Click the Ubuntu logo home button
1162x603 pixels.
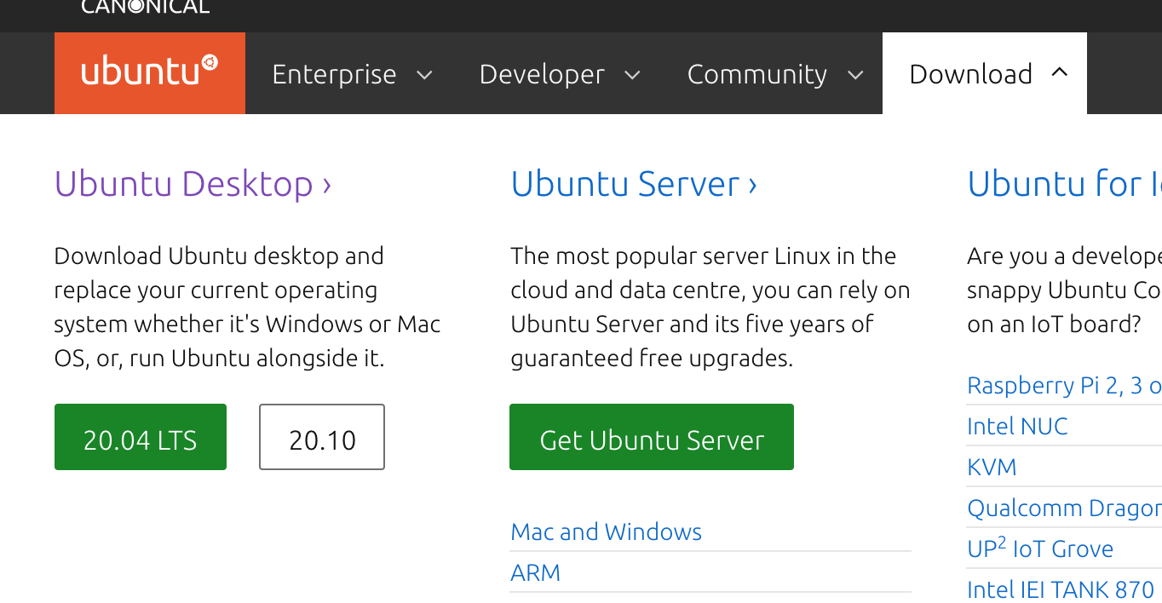coord(150,73)
